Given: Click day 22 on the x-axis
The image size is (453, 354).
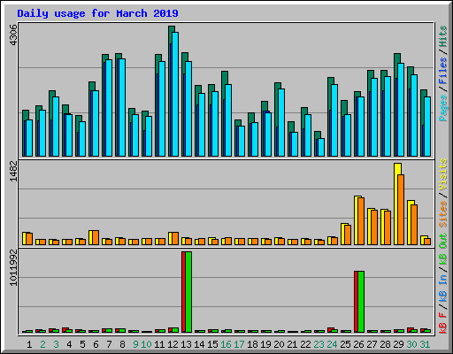Looking at the screenshot, I should [305, 344].
